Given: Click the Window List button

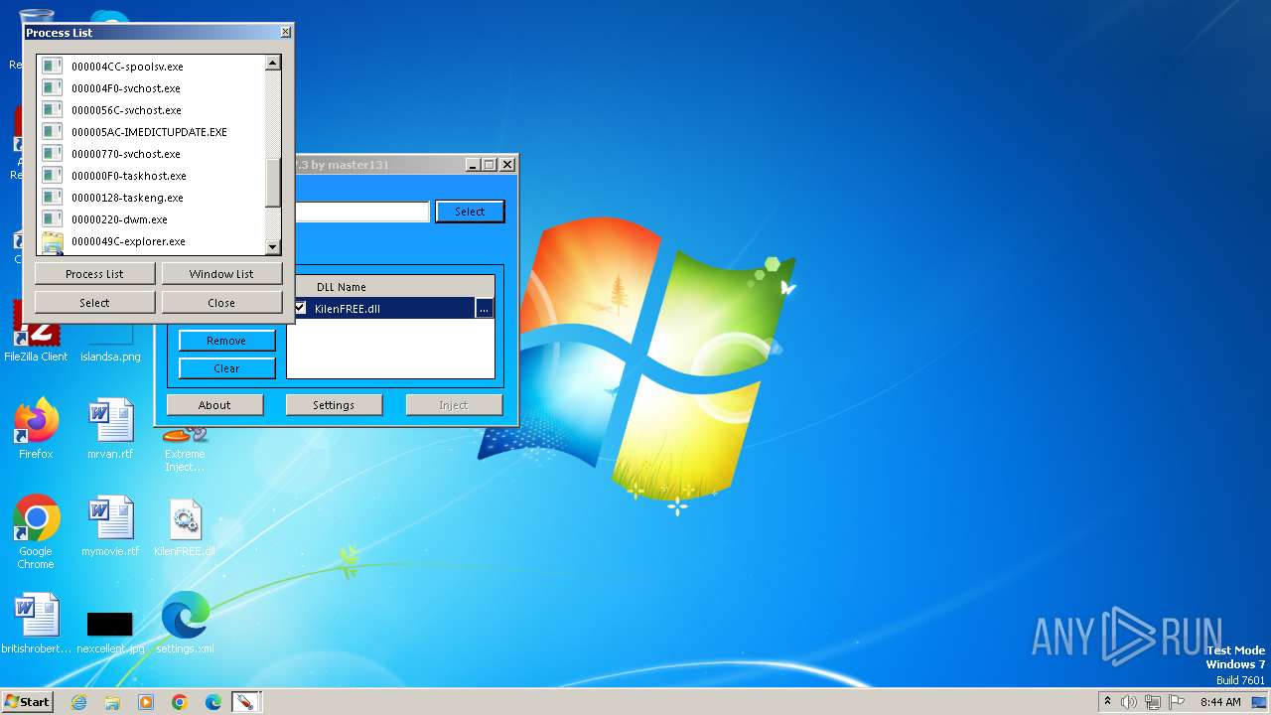Looking at the screenshot, I should (221, 273).
